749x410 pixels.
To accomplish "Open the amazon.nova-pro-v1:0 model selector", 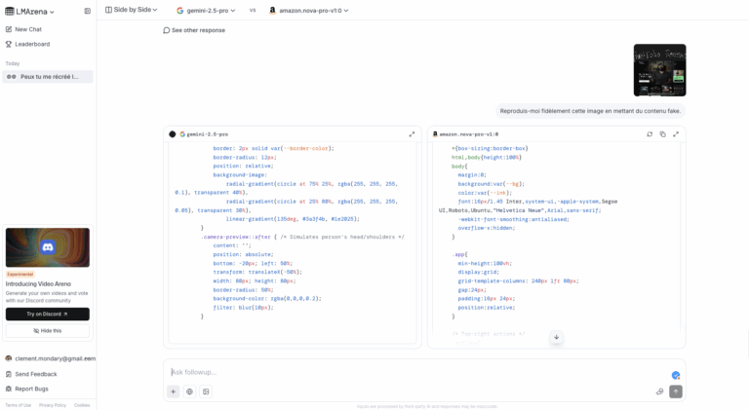I will pos(309,10).
